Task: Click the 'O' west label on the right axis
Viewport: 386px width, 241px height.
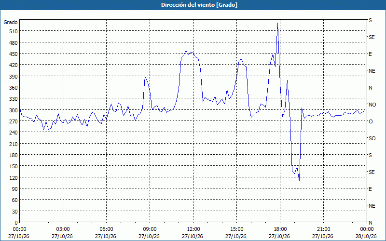Action: pos(371,122)
